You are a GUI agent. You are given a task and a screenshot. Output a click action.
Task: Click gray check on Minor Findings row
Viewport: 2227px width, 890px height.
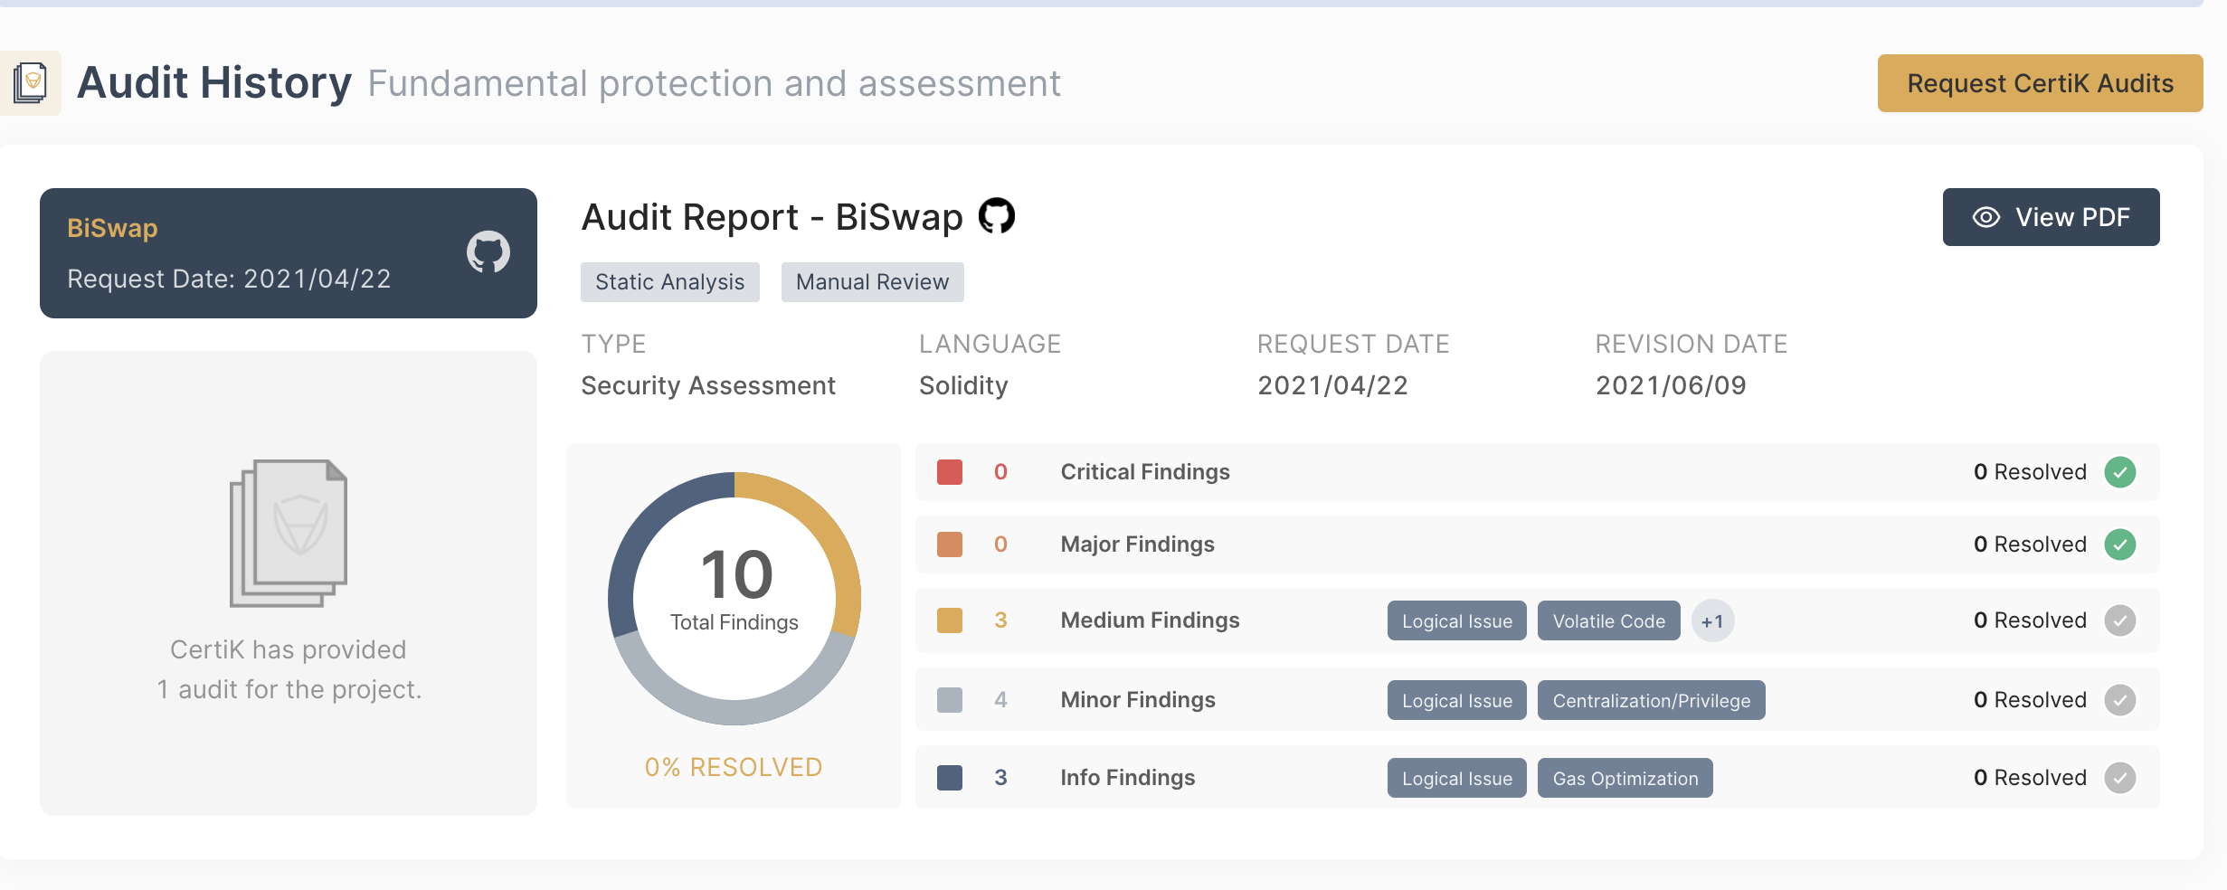(2119, 700)
